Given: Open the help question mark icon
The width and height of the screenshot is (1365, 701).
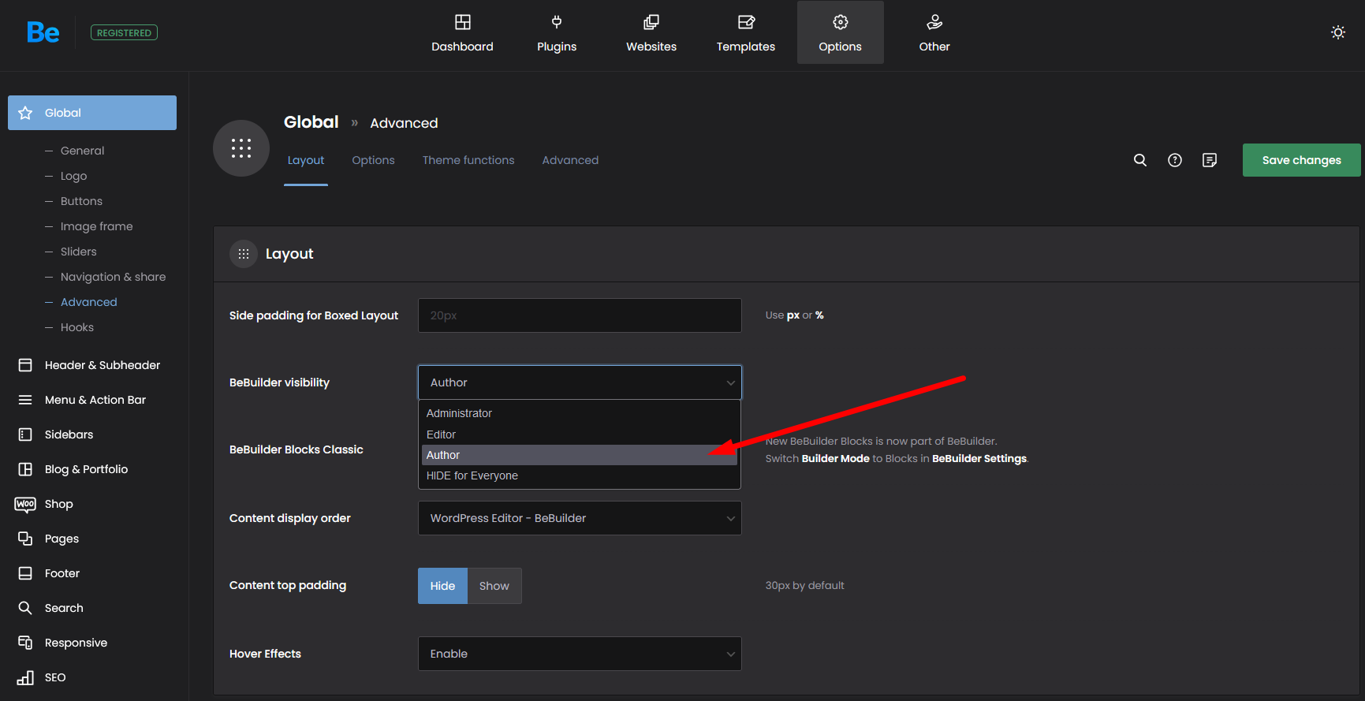Looking at the screenshot, I should [x=1175, y=160].
